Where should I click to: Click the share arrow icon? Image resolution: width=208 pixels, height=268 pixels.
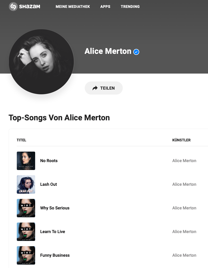(95, 88)
